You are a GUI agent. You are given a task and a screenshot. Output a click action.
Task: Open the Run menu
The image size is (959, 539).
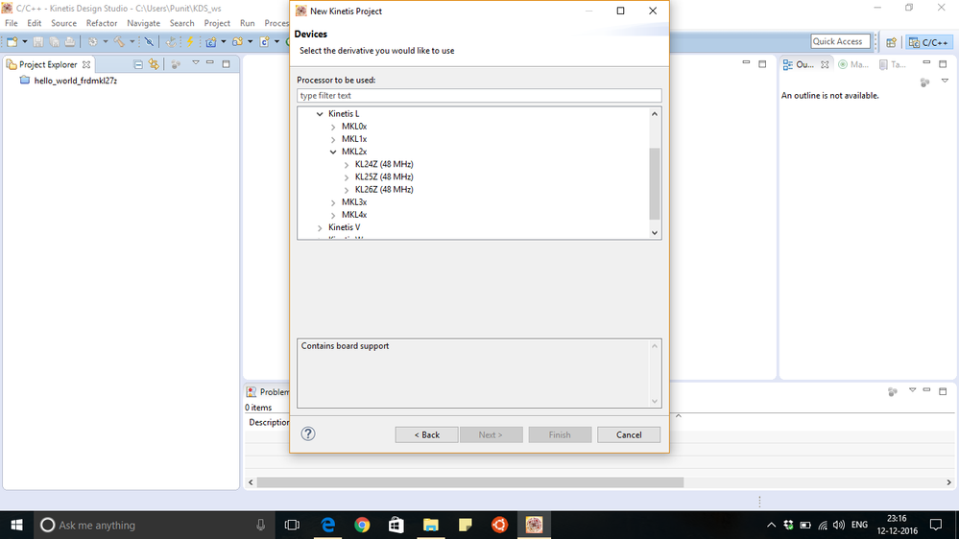click(x=247, y=23)
